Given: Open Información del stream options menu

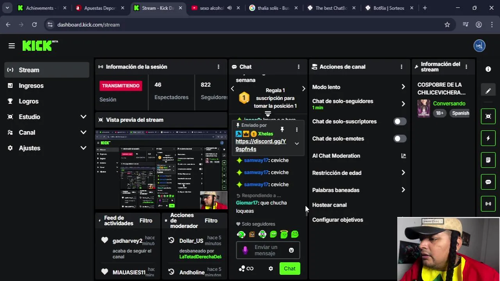Looking at the screenshot, I should pyautogui.click(x=466, y=67).
